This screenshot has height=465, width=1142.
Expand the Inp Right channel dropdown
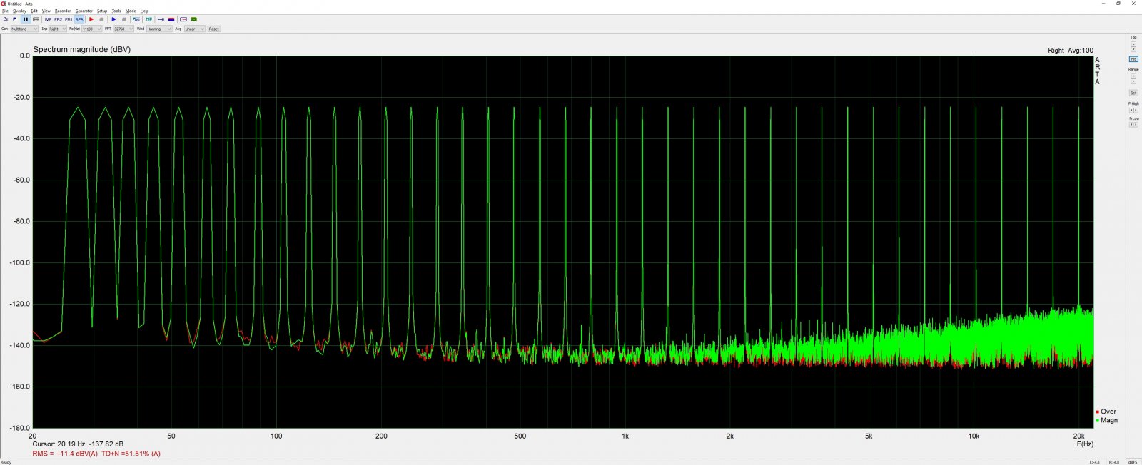[x=57, y=29]
